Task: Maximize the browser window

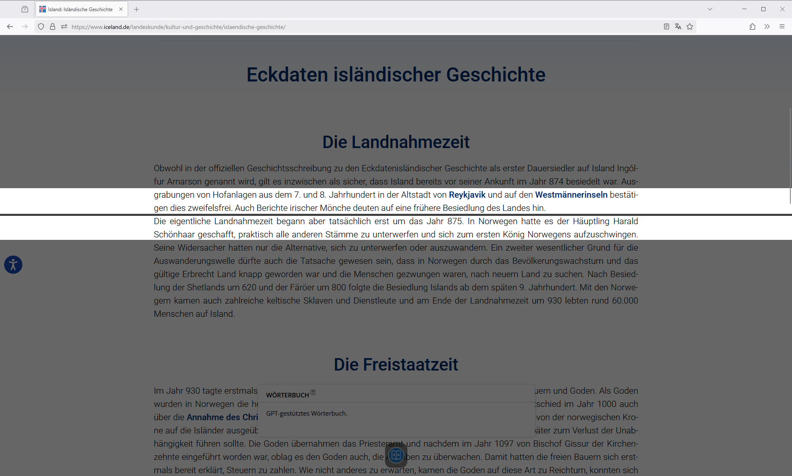Action: pyautogui.click(x=763, y=9)
